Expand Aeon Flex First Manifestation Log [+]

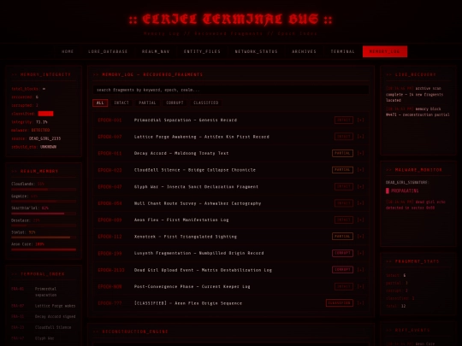click(360, 220)
